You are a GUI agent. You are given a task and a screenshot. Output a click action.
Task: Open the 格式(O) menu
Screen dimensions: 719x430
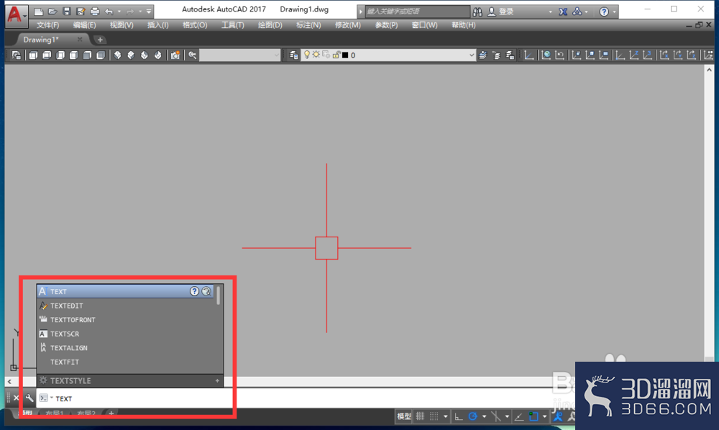click(x=195, y=24)
